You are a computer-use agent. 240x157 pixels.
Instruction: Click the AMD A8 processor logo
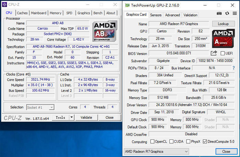click(x=105, y=31)
